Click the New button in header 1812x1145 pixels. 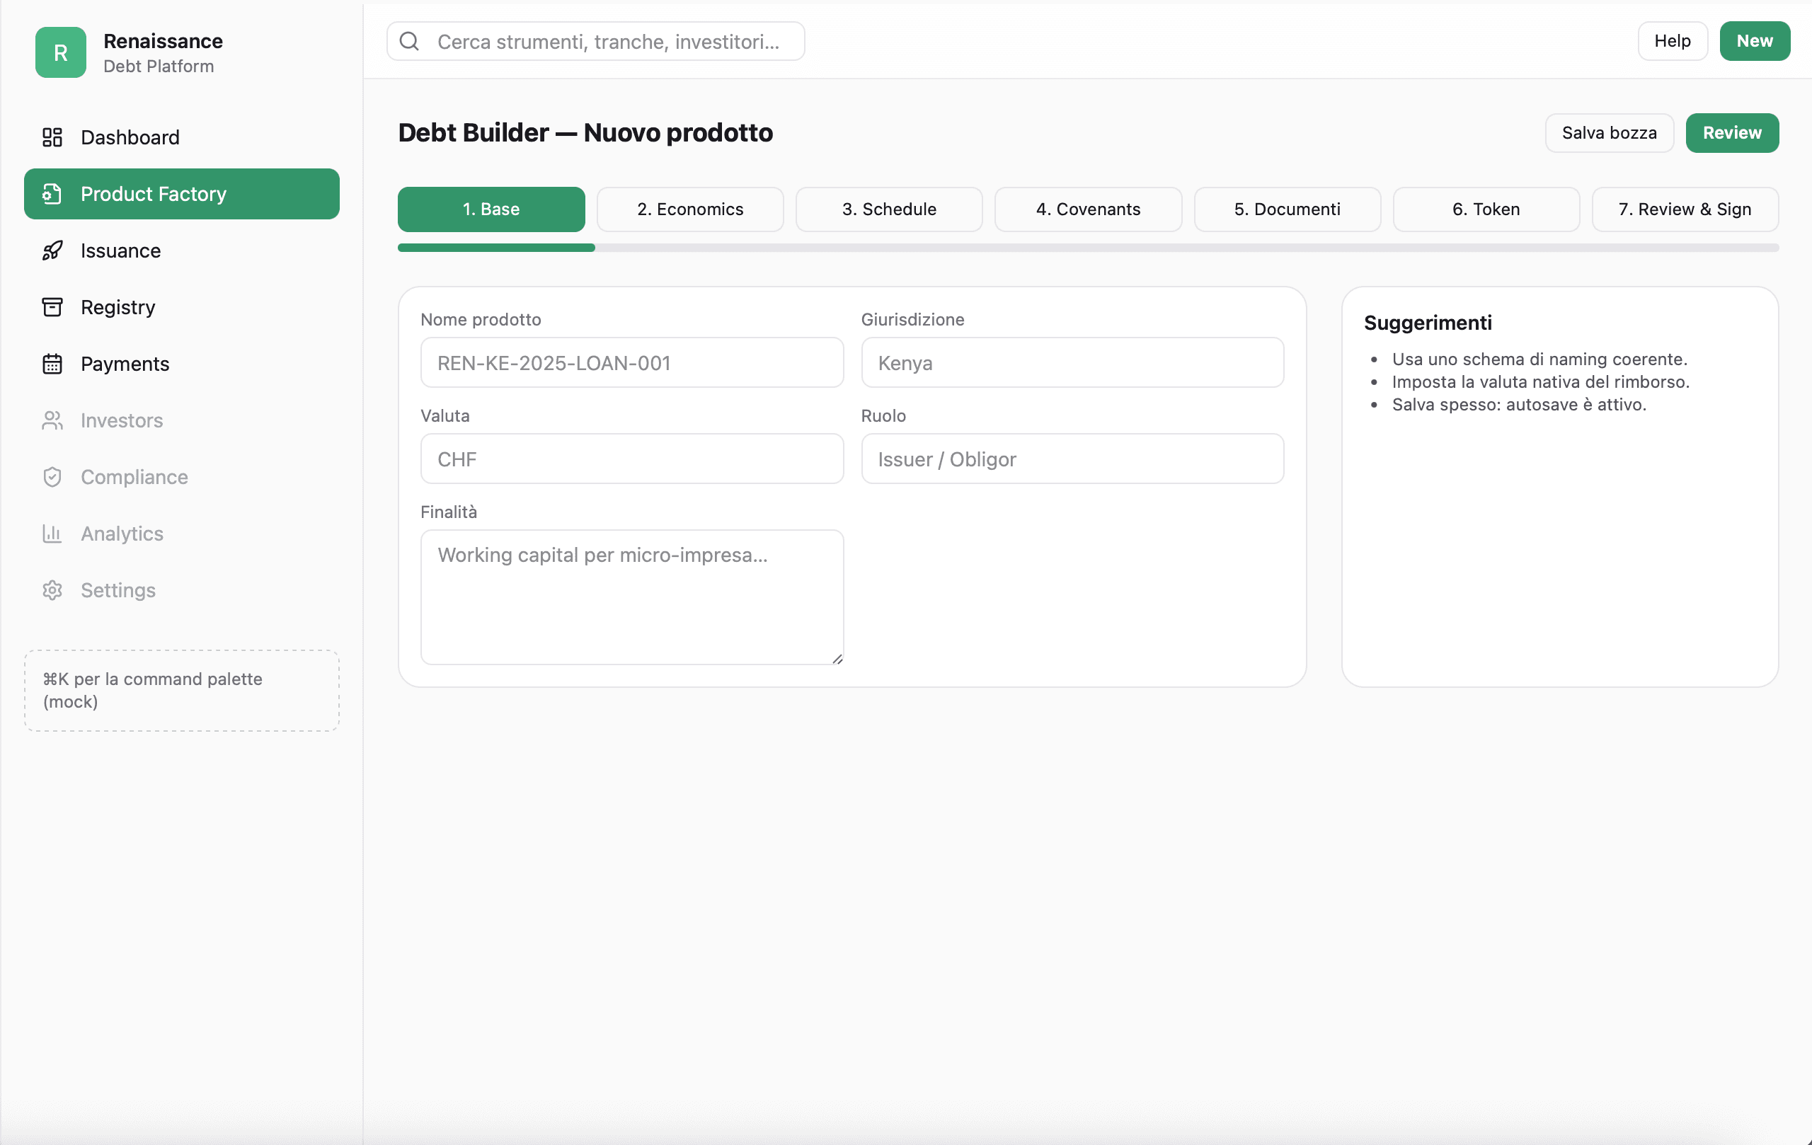1753,41
